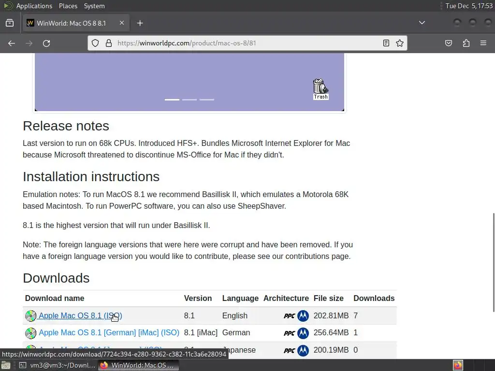The width and height of the screenshot is (495, 371).
Task: Click the 8.1 [iMac] version cell
Action: click(x=201, y=332)
